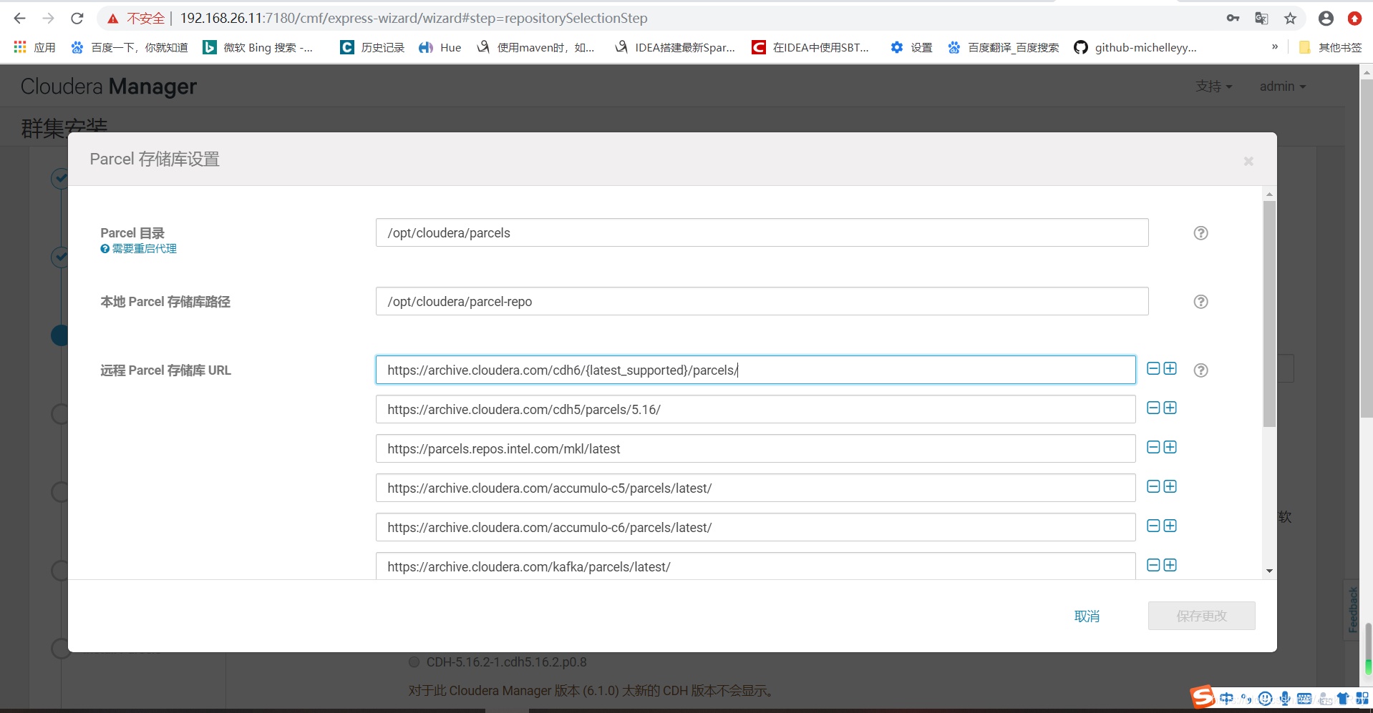The width and height of the screenshot is (1373, 713).
Task: Open the admin user dropdown
Action: point(1283,86)
